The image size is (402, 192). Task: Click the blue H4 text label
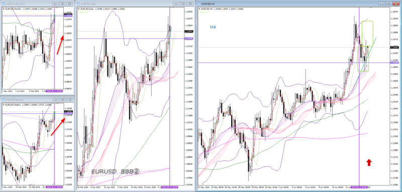click(213, 27)
